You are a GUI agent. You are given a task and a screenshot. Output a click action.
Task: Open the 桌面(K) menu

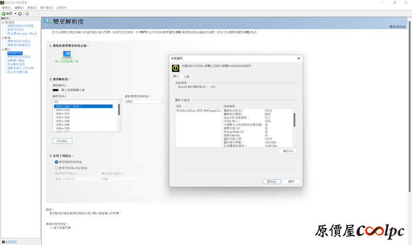click(32, 8)
